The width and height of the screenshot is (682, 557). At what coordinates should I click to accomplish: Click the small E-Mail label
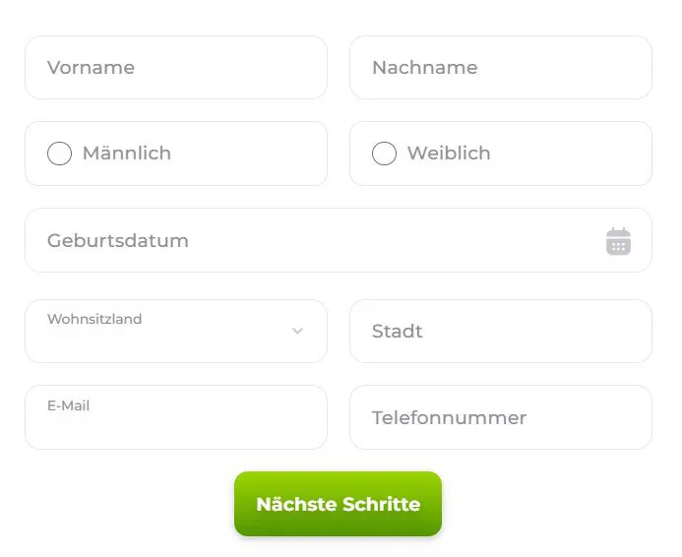pos(68,405)
